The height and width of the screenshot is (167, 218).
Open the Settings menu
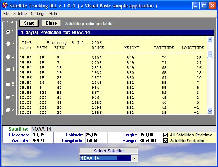[38, 14]
